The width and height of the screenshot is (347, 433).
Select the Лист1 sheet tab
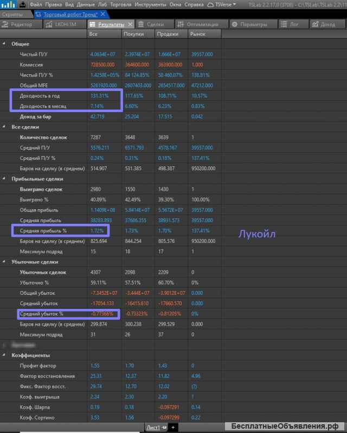154,428
